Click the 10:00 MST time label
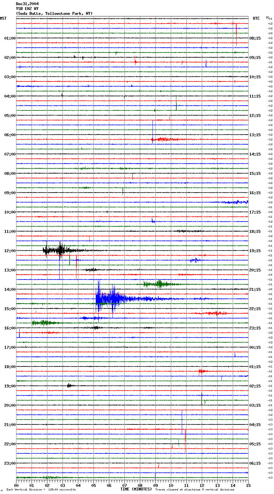 (10, 212)
